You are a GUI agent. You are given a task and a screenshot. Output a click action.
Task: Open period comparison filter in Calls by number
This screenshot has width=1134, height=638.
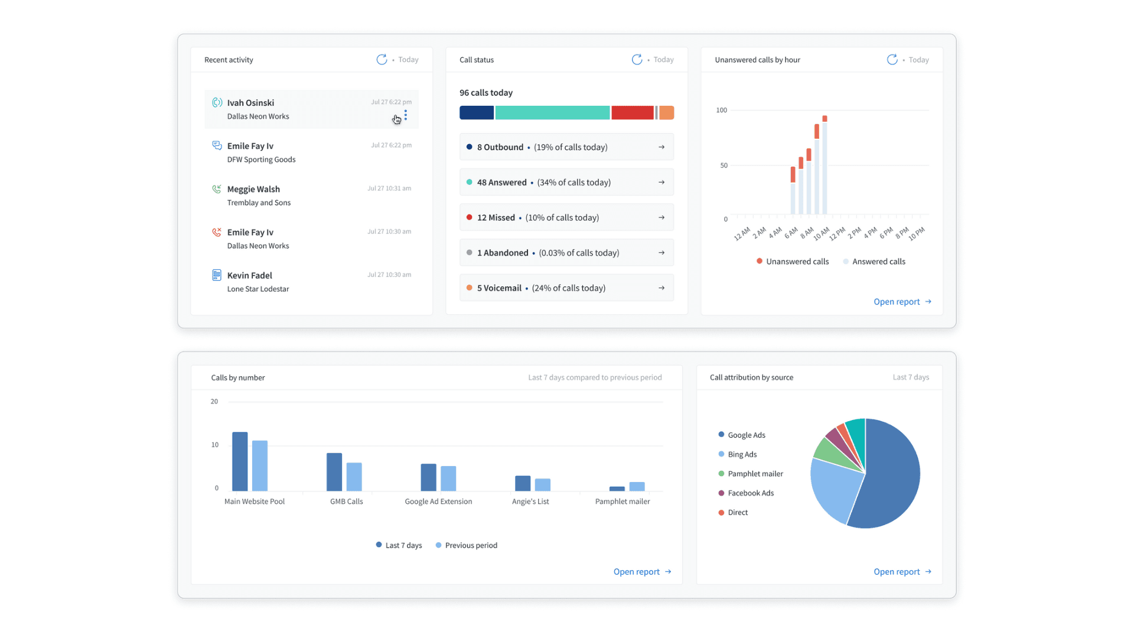595,377
